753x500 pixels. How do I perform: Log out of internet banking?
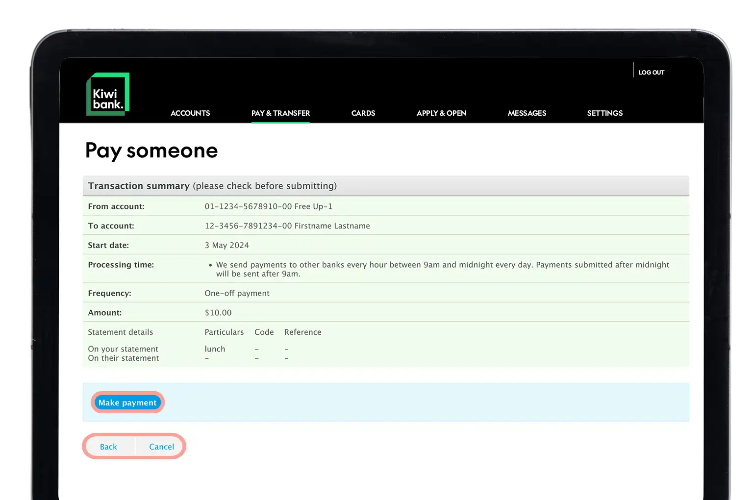(x=652, y=73)
